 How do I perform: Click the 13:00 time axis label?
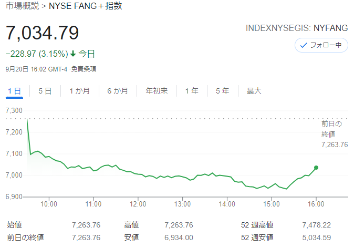(x=182, y=204)
